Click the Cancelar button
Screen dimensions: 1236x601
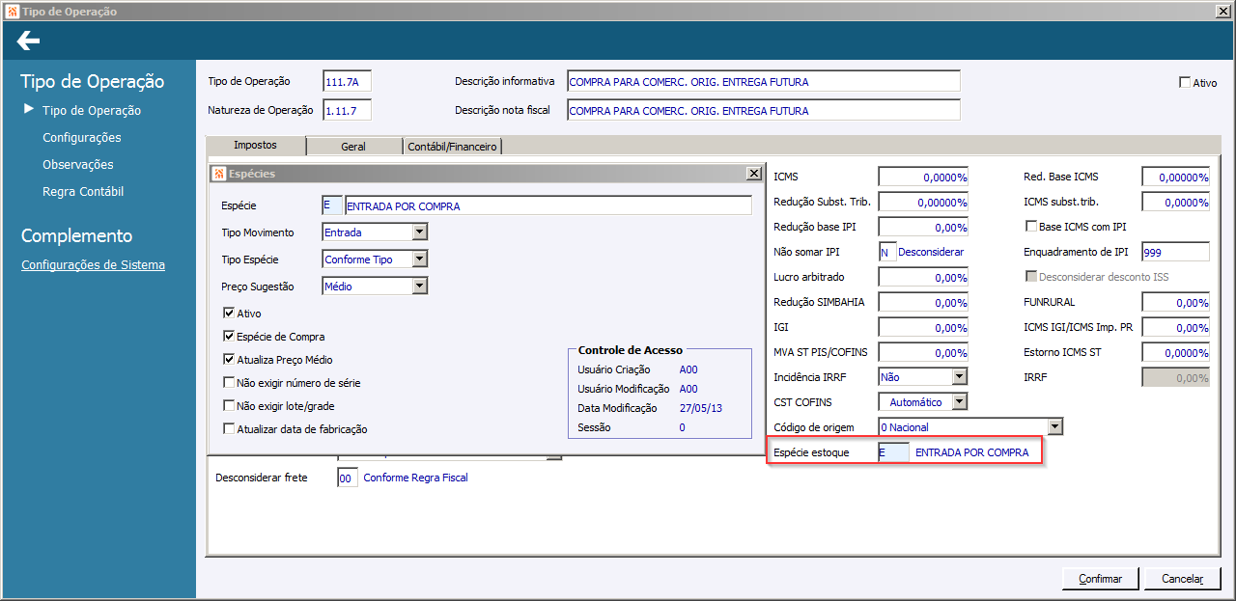pyautogui.click(x=1182, y=579)
